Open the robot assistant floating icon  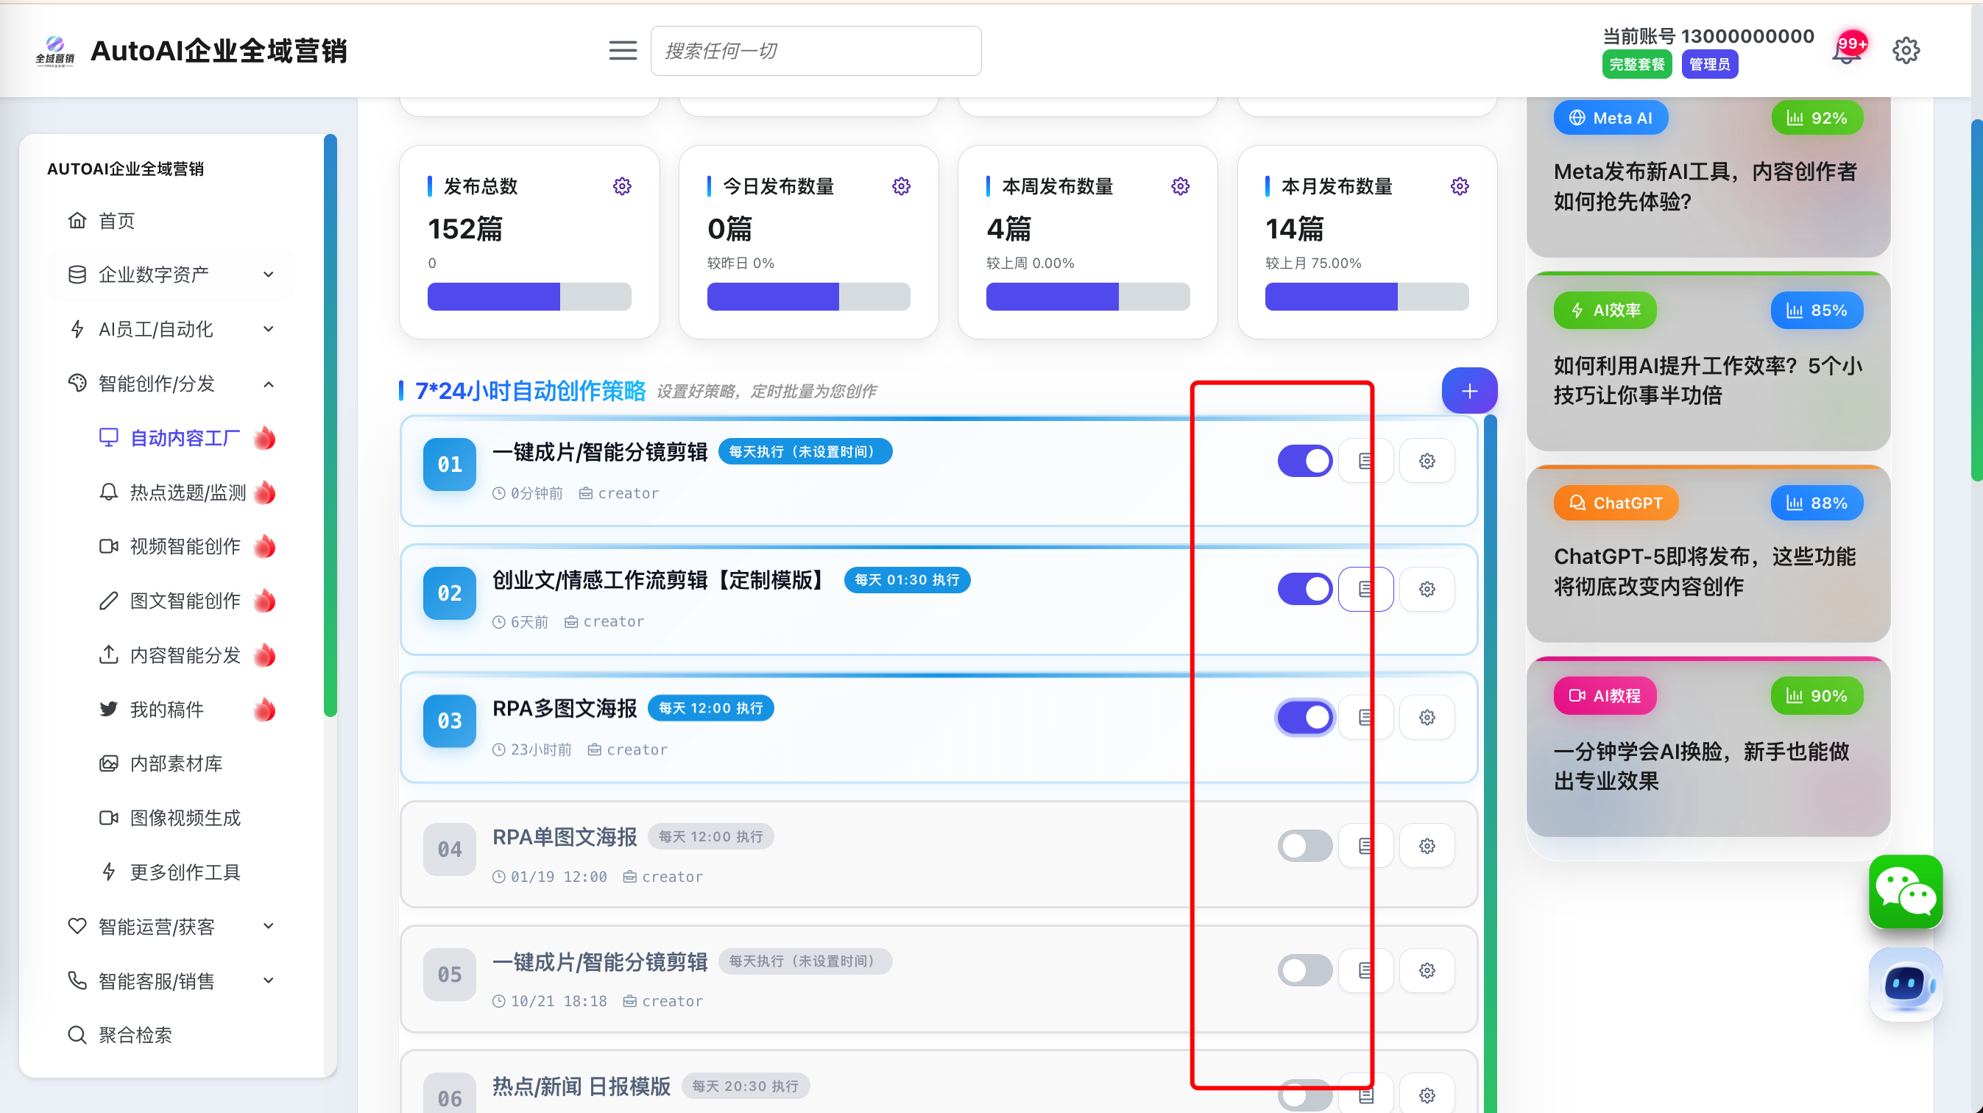tap(1905, 983)
